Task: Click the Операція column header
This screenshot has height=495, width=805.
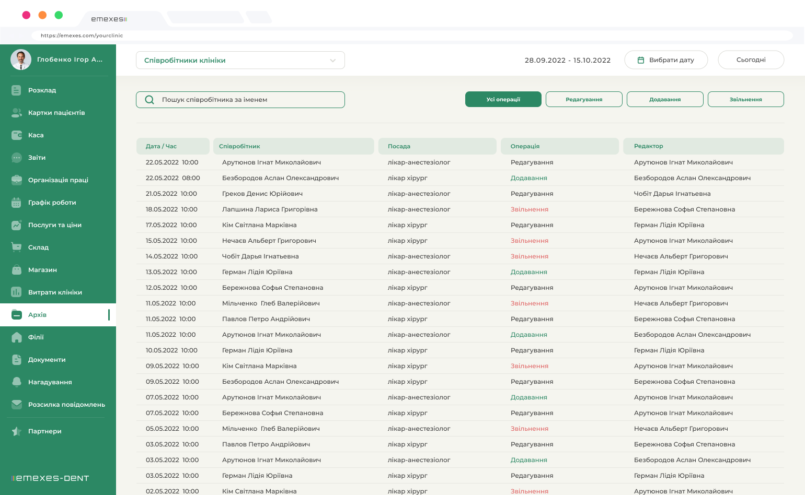Action: coord(560,146)
